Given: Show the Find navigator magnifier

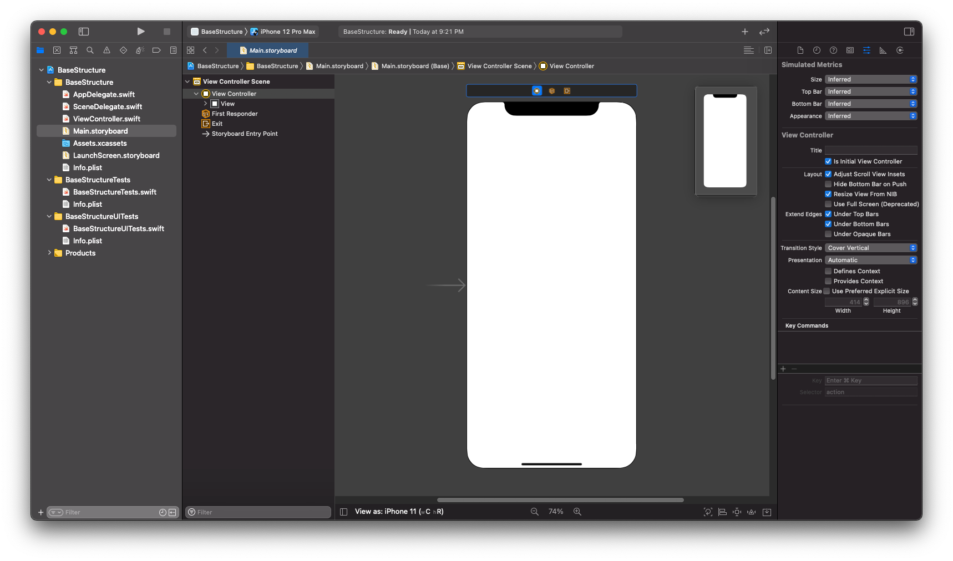Looking at the screenshot, I should [90, 50].
